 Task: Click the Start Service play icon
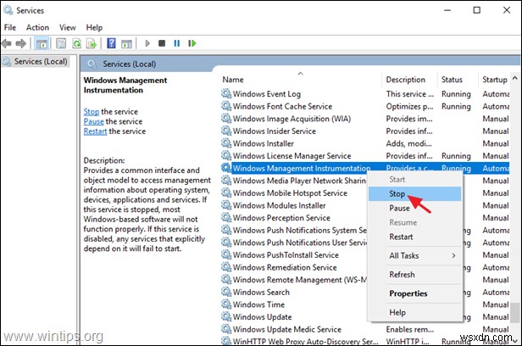147,43
